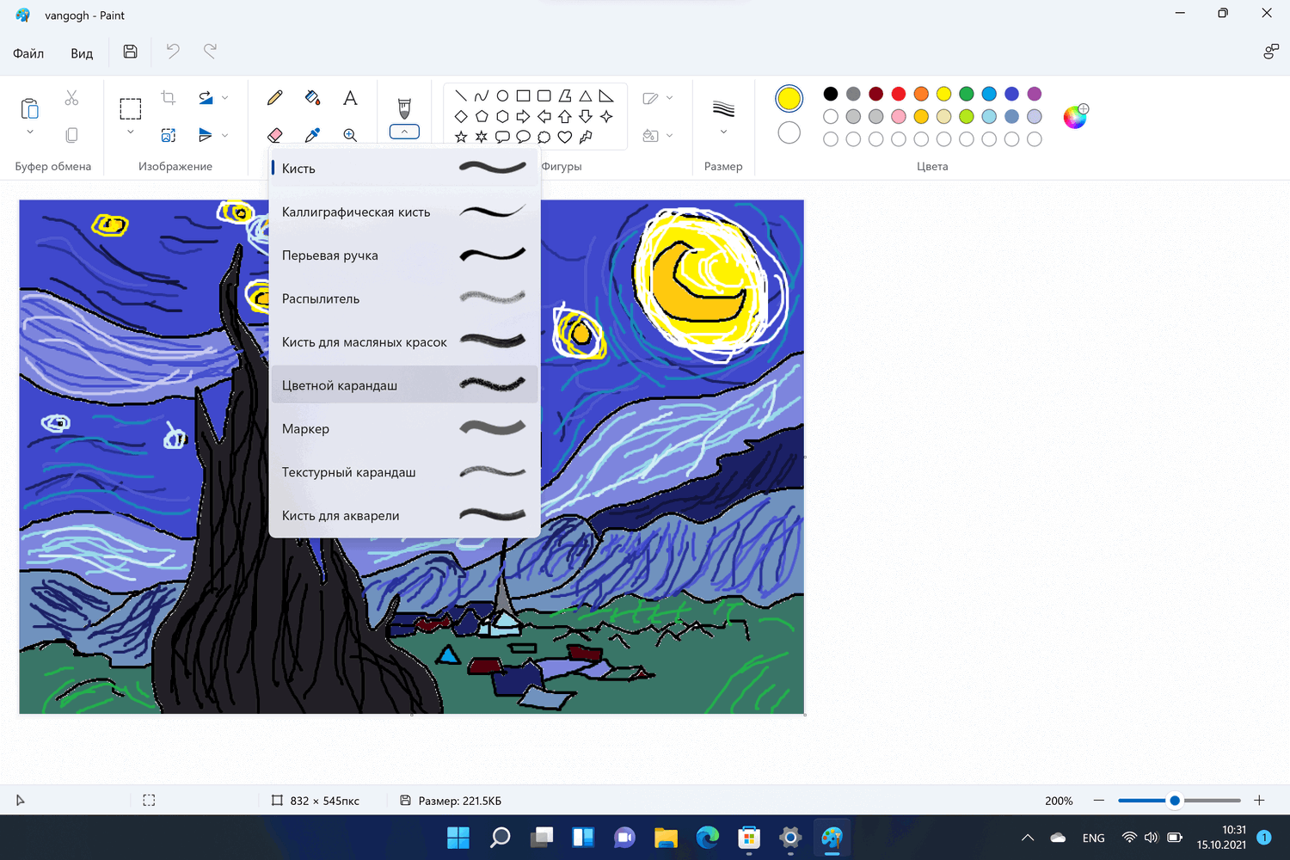Image resolution: width=1290 pixels, height=860 pixels.
Task: Collapse the Brushes dropdown arrow
Action: point(404,132)
